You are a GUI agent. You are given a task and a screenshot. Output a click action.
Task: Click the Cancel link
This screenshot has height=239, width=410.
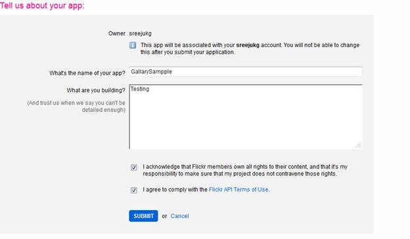click(179, 216)
